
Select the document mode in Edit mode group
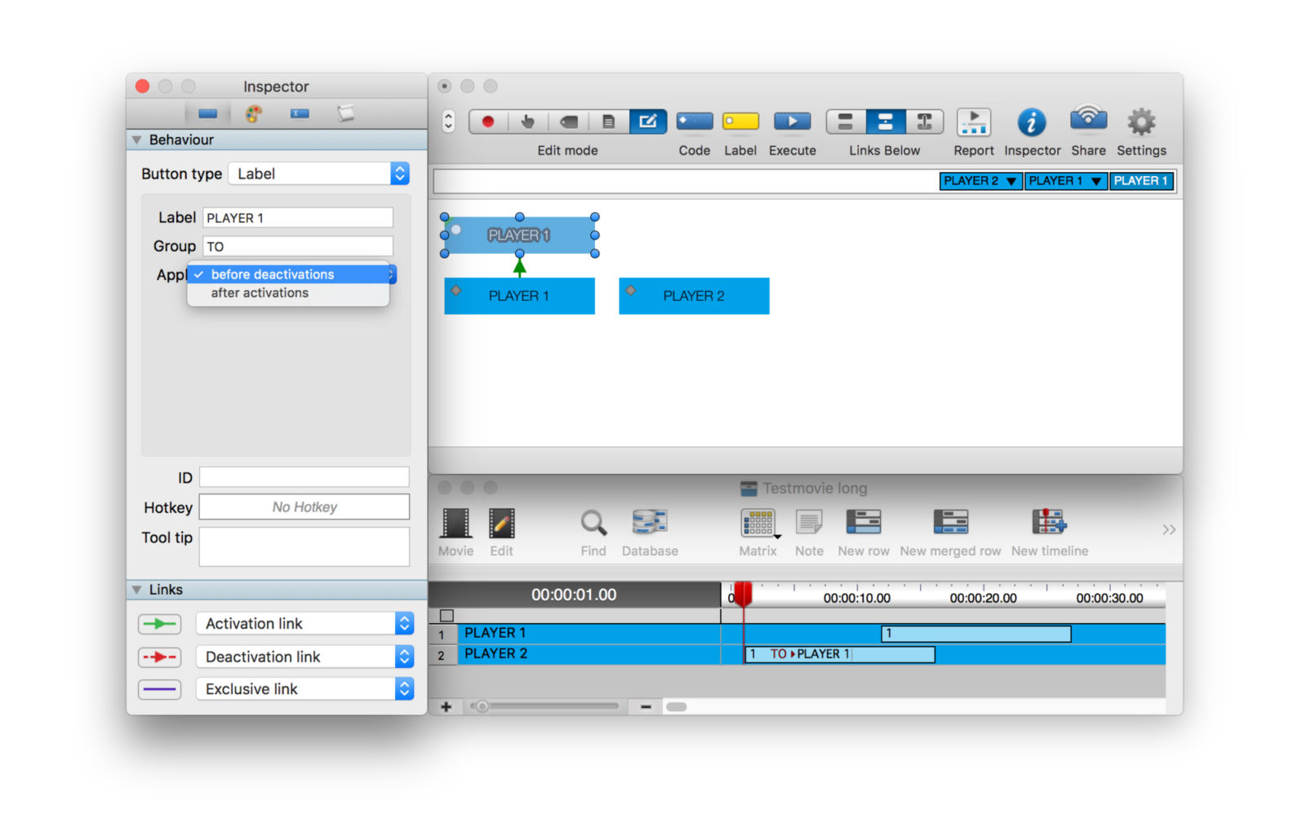(608, 122)
